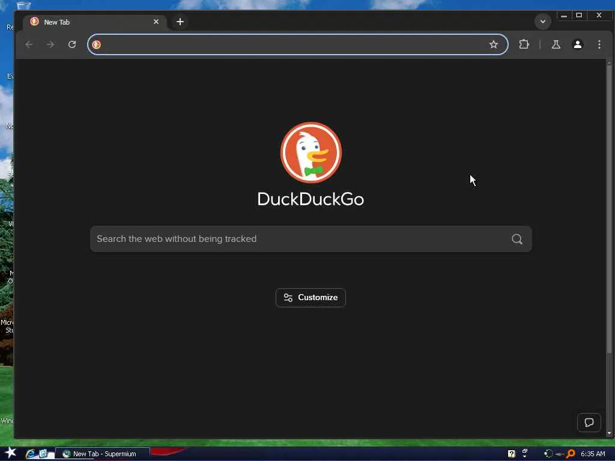Click the browser Back arrow

click(x=29, y=44)
